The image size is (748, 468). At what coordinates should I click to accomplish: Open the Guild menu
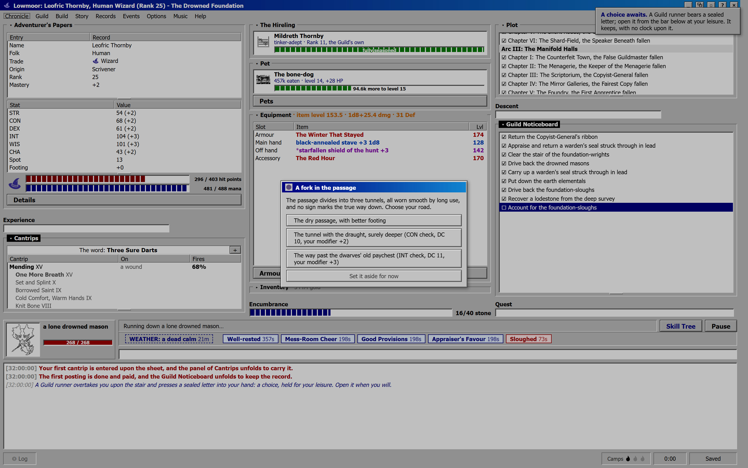click(x=42, y=16)
